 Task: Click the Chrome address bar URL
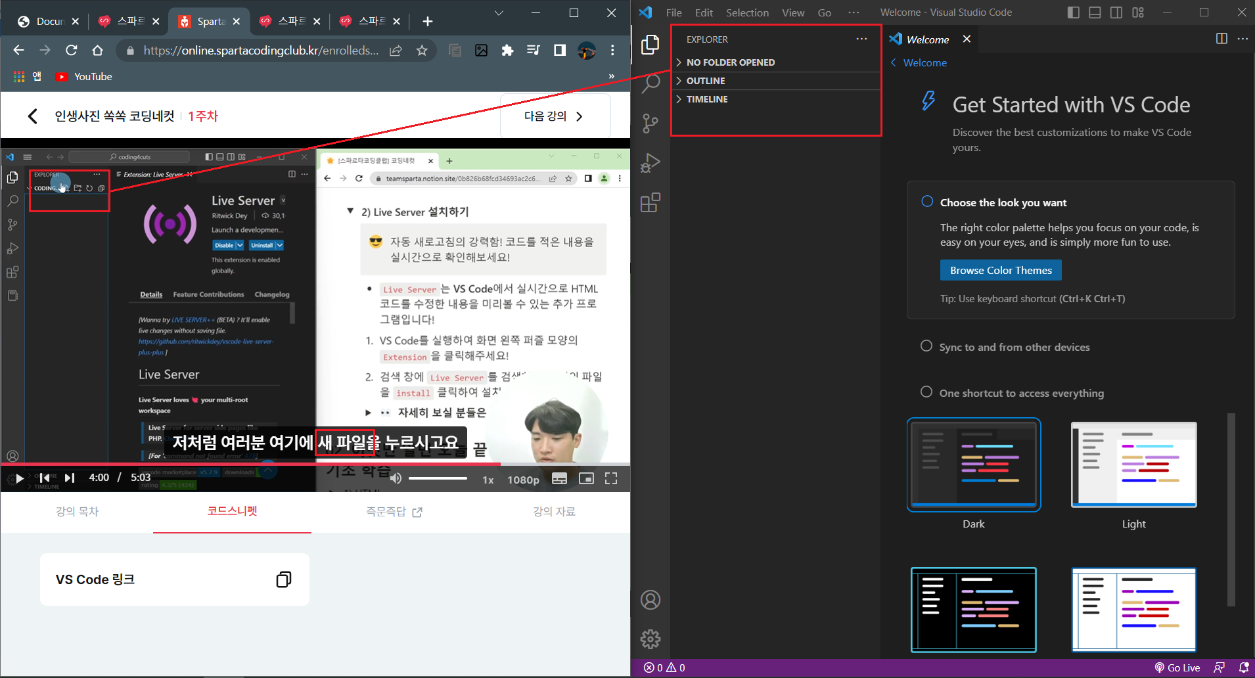coord(261,51)
